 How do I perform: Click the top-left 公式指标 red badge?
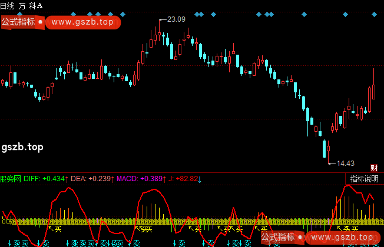18,22
